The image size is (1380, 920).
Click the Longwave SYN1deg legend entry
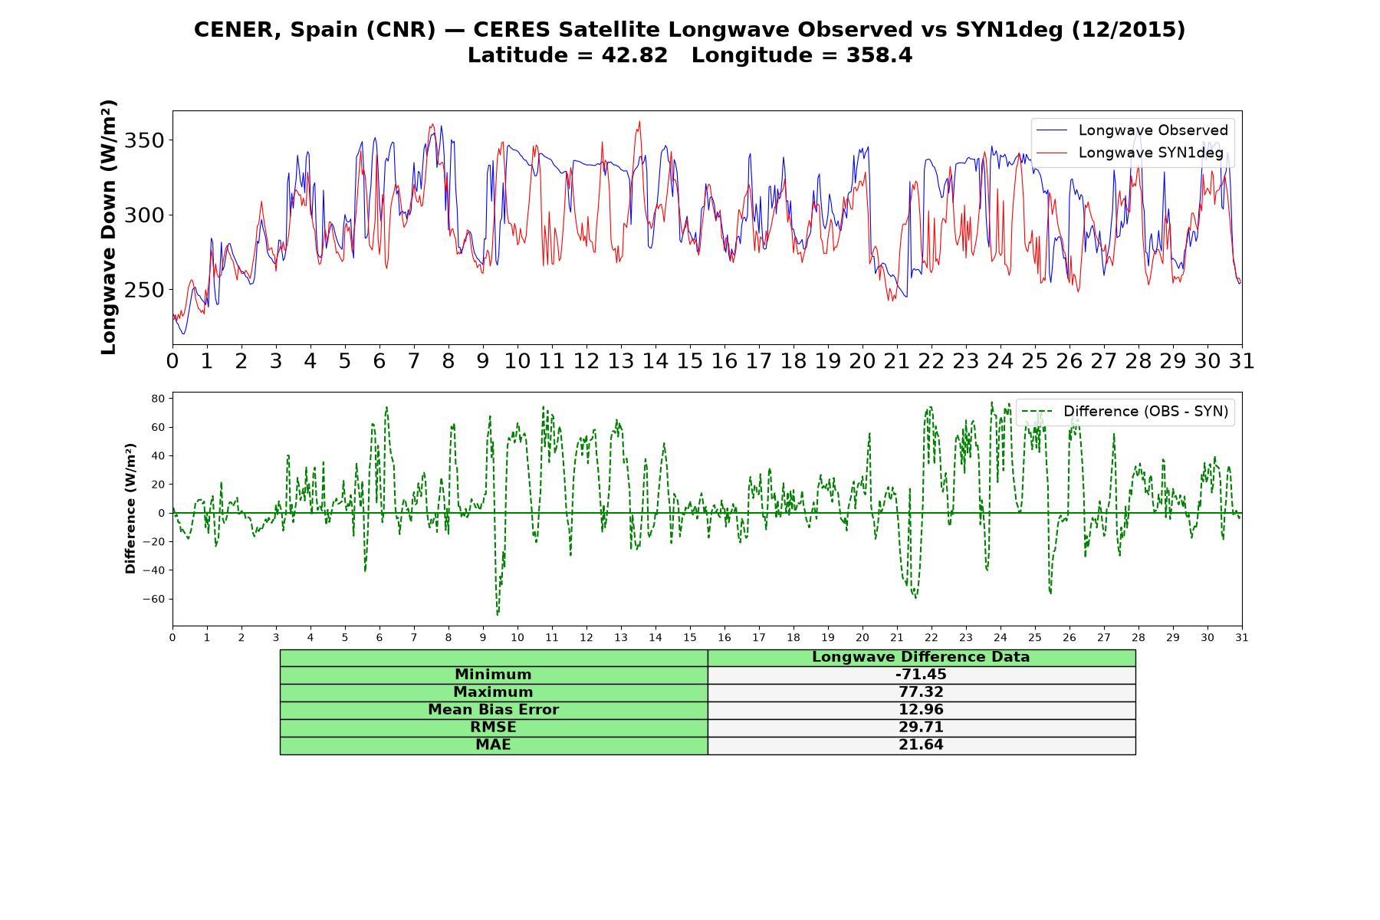tap(1130, 153)
